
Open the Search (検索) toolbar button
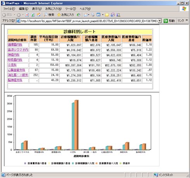coord(49,15)
